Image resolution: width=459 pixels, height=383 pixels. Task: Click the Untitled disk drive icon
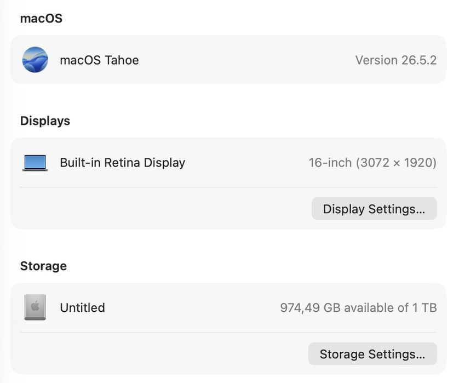click(x=35, y=307)
